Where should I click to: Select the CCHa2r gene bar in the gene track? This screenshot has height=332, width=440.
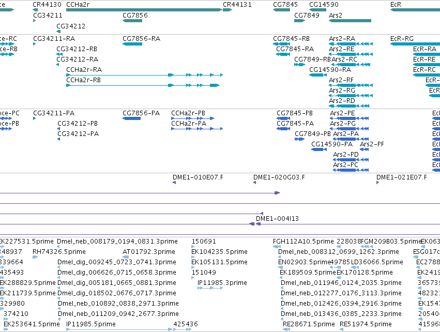(x=144, y=10)
